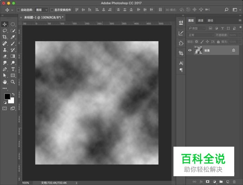Select the Pen tool
Screen dimensions: 243x185
pos(5,69)
